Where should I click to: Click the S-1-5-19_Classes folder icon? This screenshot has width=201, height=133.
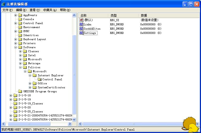(x=15, y=103)
